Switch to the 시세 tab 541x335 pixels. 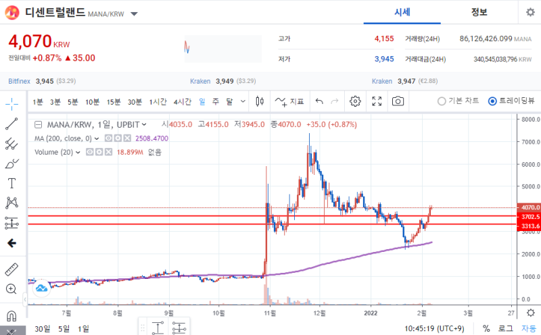tap(402, 12)
